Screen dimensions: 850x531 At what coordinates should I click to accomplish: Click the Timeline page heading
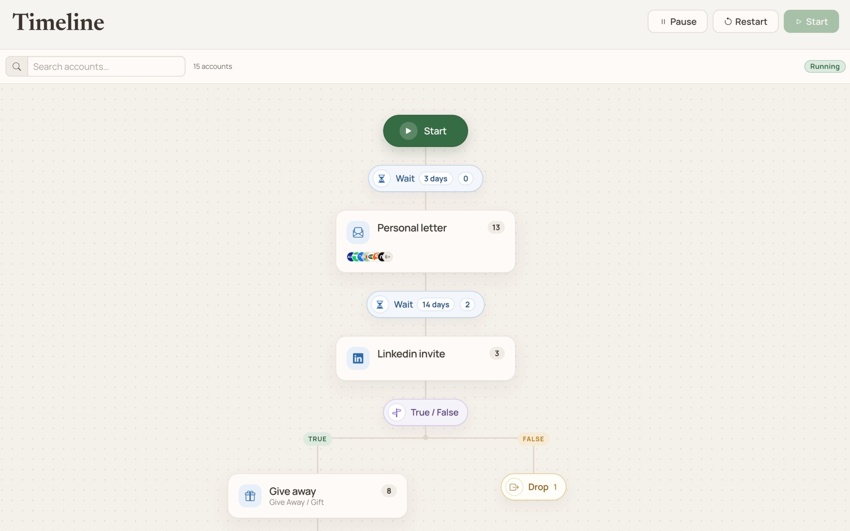click(58, 22)
